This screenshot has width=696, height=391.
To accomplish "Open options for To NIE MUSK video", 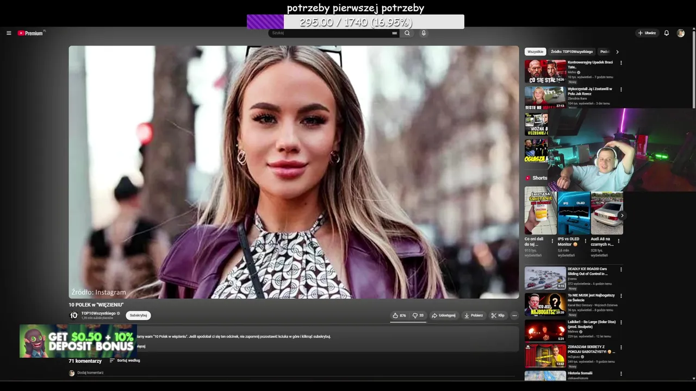I will click(x=621, y=296).
